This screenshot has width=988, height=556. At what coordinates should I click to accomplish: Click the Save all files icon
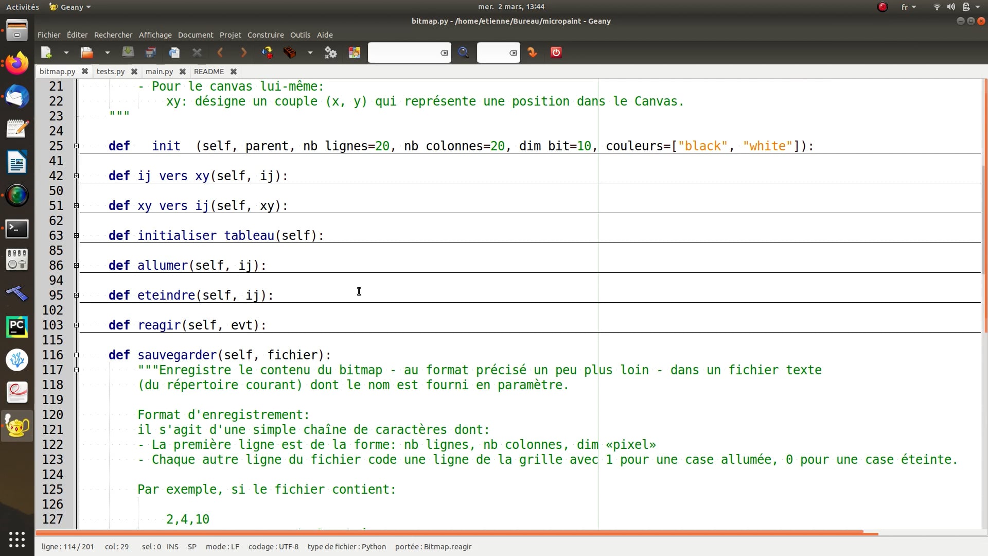pyautogui.click(x=151, y=53)
